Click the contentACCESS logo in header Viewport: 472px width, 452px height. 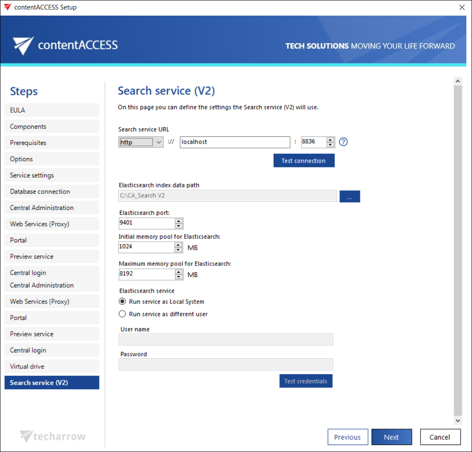(x=65, y=45)
